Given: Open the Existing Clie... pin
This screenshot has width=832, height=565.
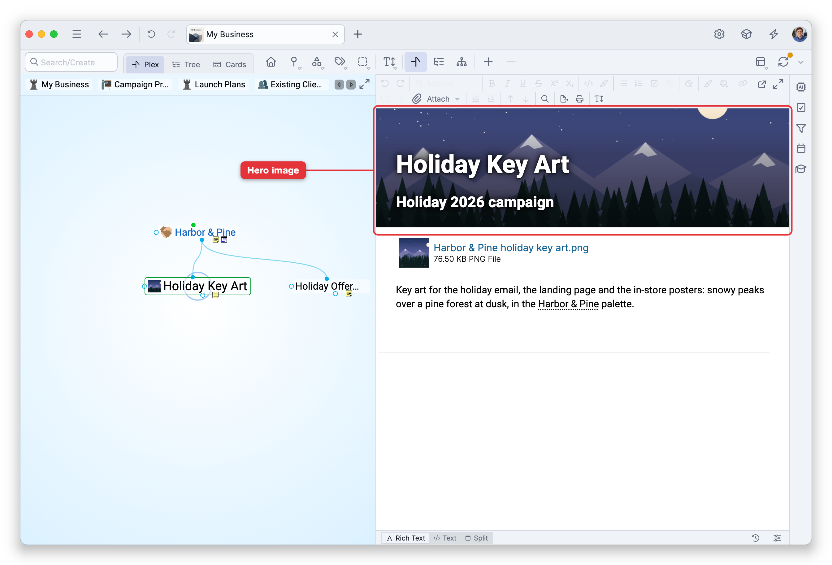Looking at the screenshot, I should point(291,85).
